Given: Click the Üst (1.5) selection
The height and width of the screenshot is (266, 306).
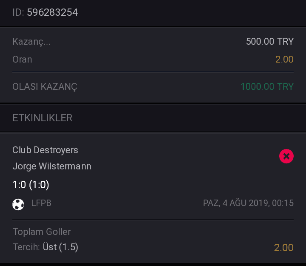Looking at the screenshot, I should pyautogui.click(x=60, y=247).
